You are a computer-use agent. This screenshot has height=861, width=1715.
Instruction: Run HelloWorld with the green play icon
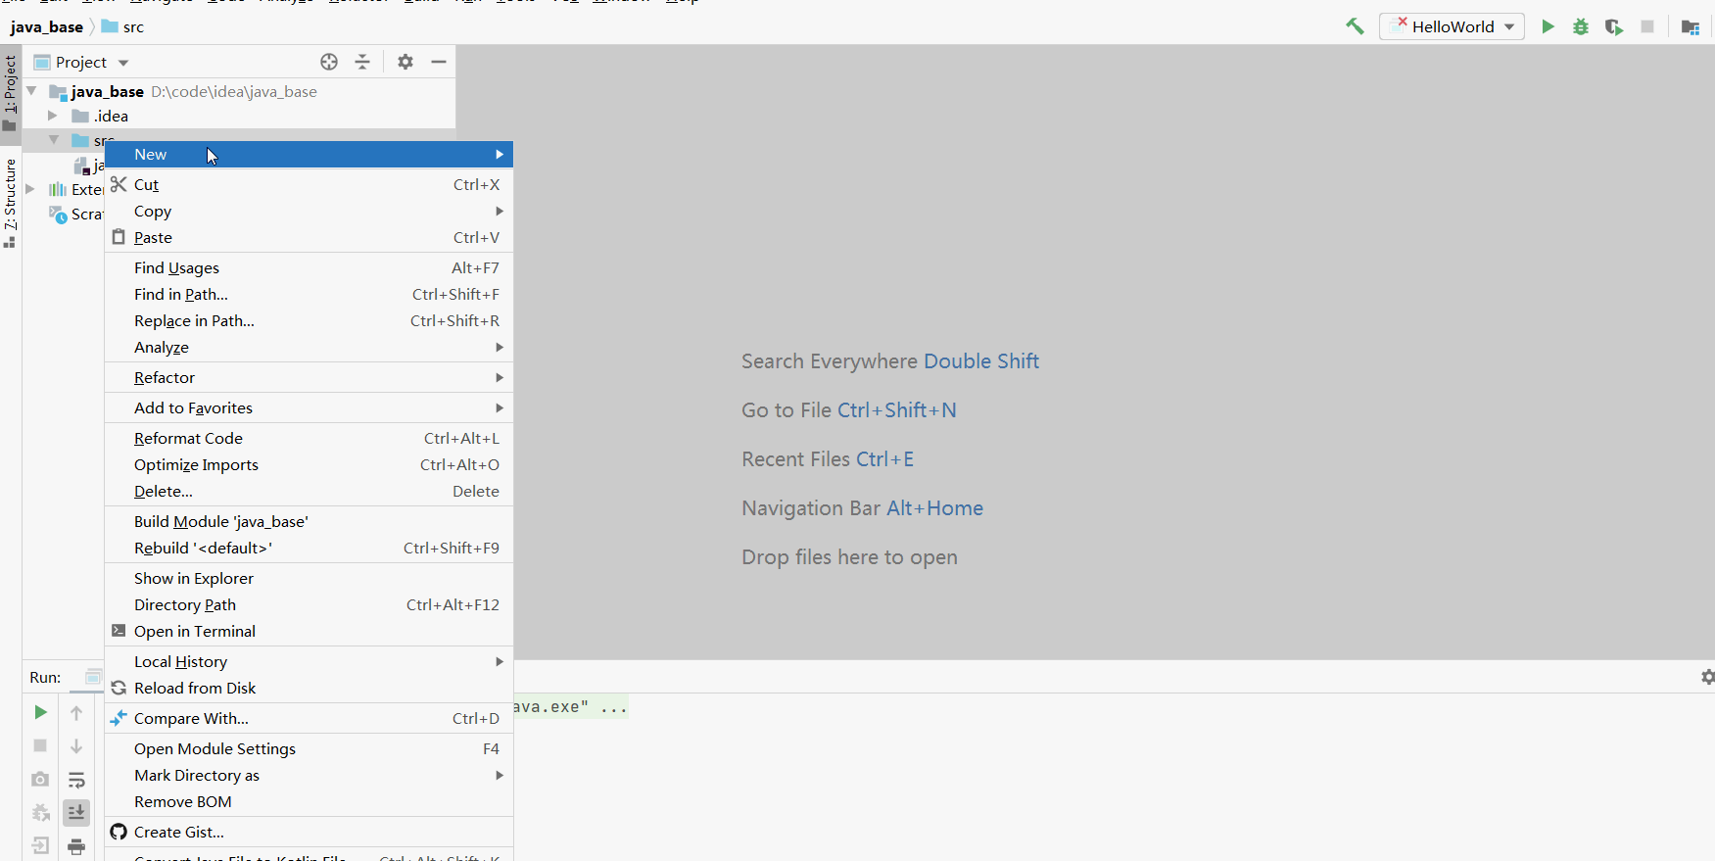(1548, 26)
